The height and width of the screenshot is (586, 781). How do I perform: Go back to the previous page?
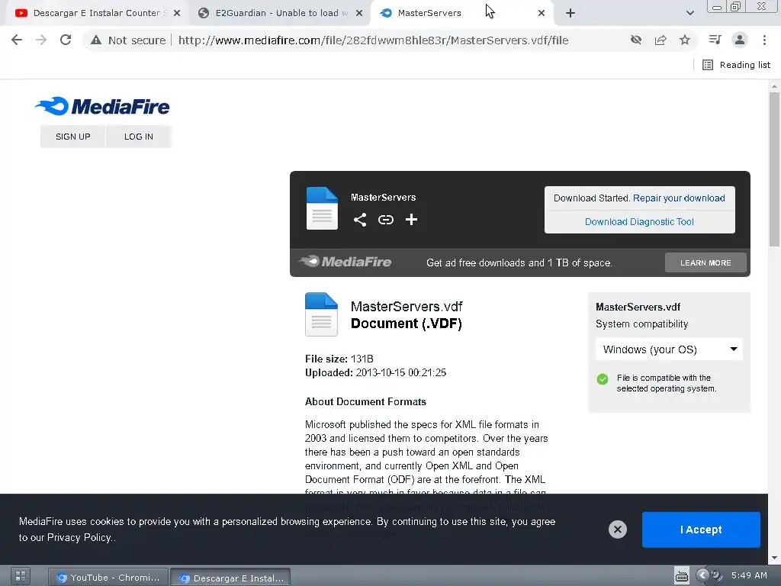tap(17, 40)
